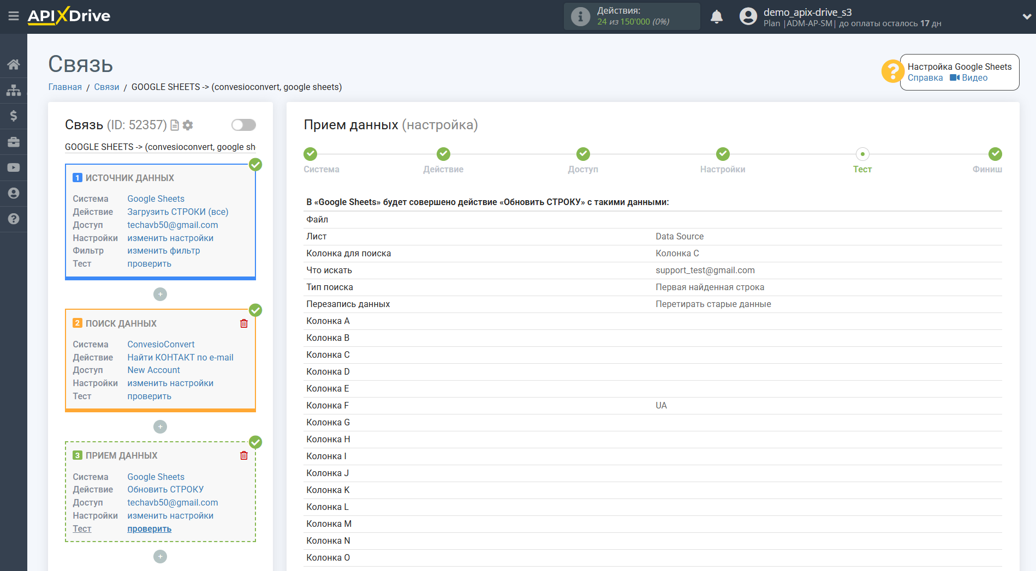Click the Действия usage counter panel
The width and height of the screenshot is (1036, 571).
point(632,16)
